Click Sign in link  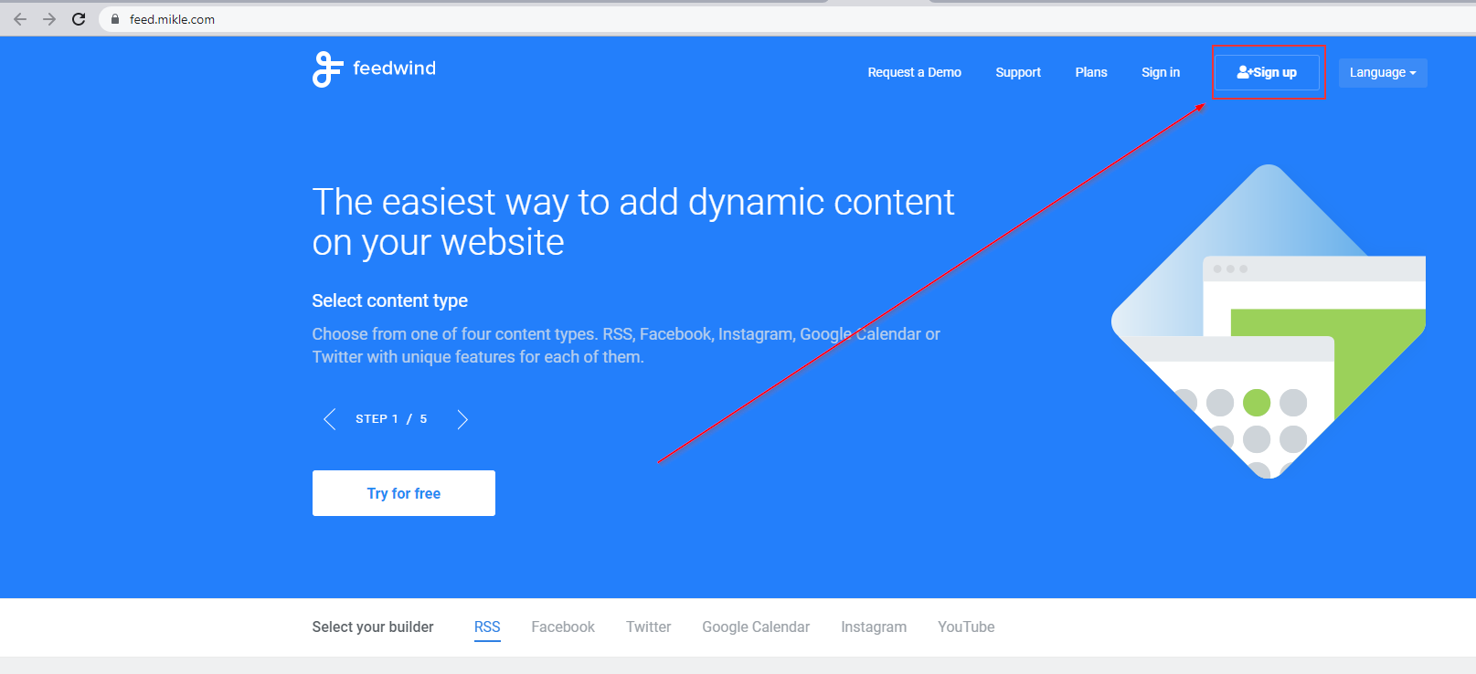(1161, 72)
